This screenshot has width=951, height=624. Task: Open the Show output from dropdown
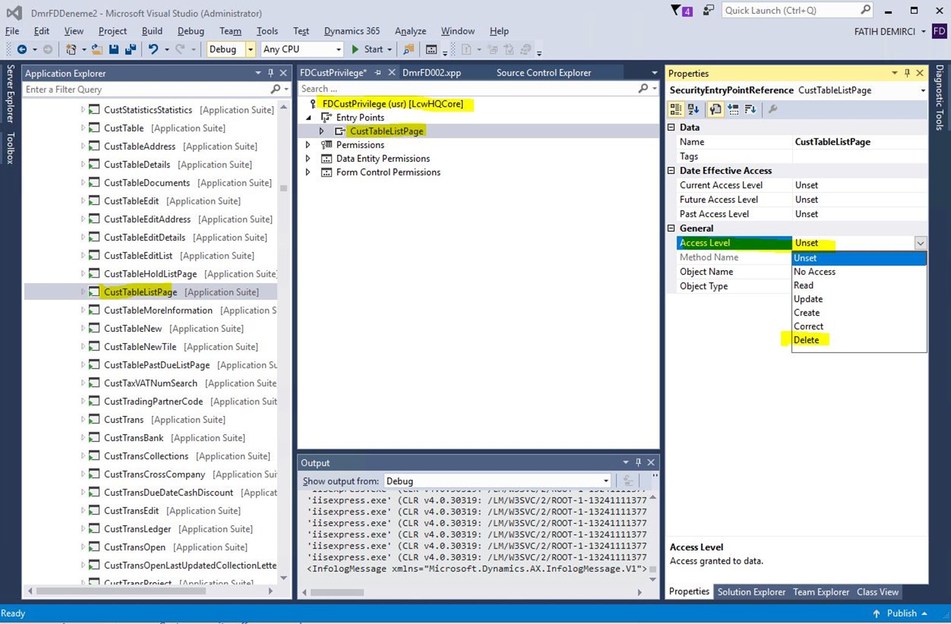pos(606,481)
